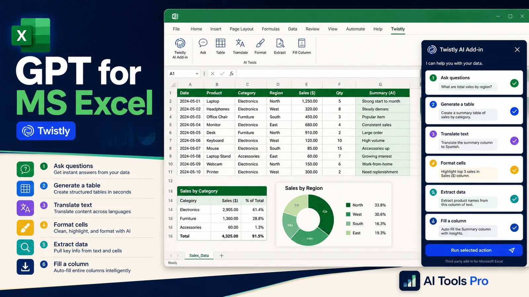This screenshot has width=529, height=297.
Task: Click the large Excel logo at top left
Action: point(31,35)
